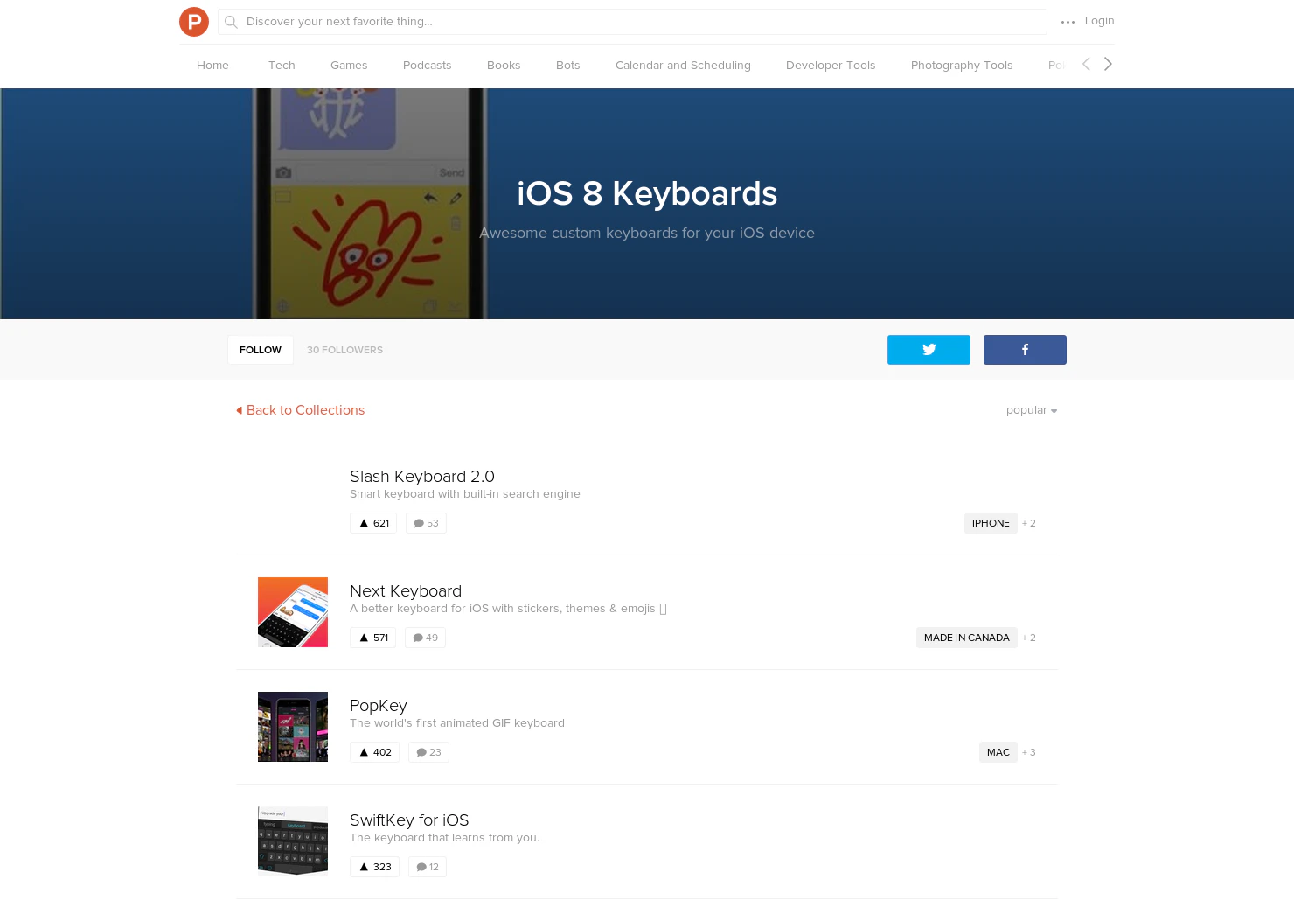Screen dimensions: 1294x907
Task: Open the Books category
Action: point(504,66)
